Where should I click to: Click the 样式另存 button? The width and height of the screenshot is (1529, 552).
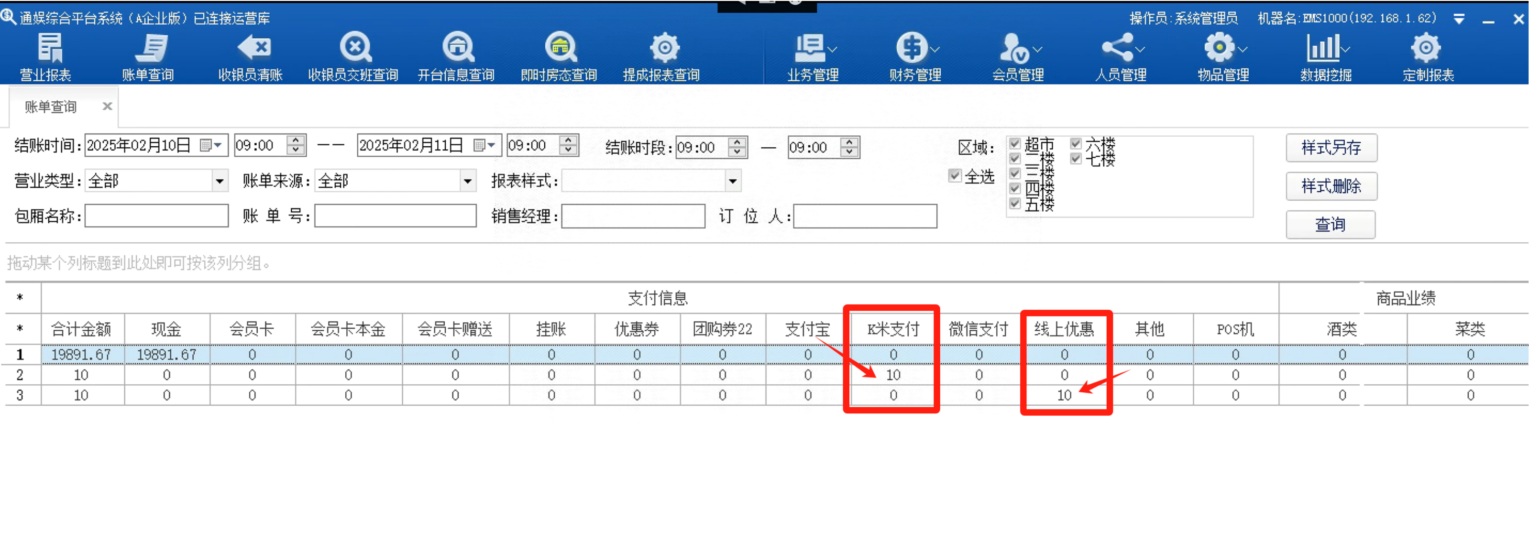point(1331,148)
